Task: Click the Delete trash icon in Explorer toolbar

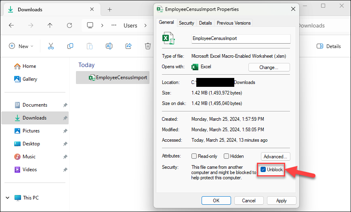Action: (148, 46)
